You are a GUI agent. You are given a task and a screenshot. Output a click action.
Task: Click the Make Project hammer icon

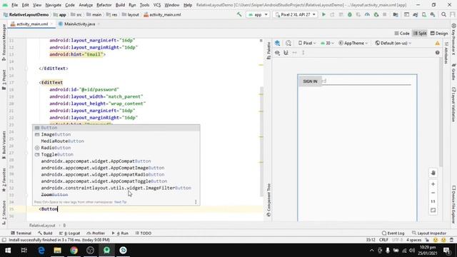click(239, 14)
